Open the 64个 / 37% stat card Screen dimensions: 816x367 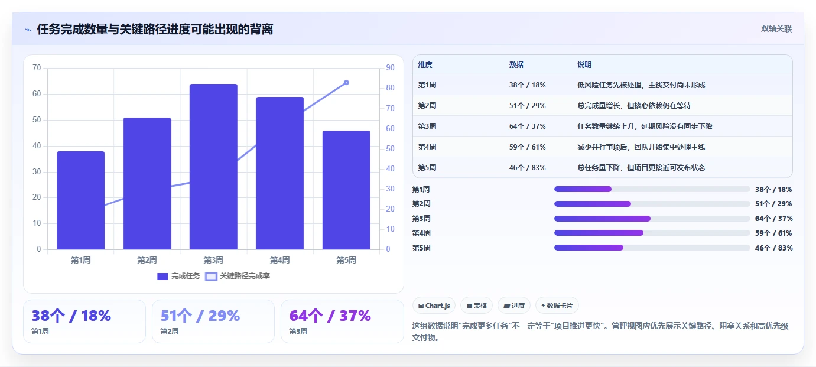tap(342, 321)
